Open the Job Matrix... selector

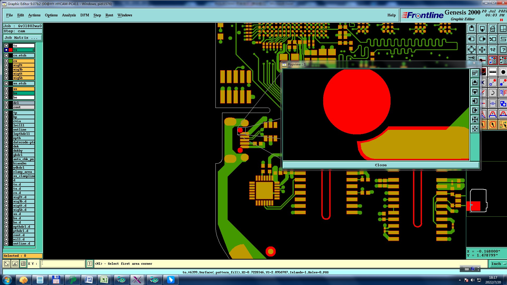click(22, 38)
